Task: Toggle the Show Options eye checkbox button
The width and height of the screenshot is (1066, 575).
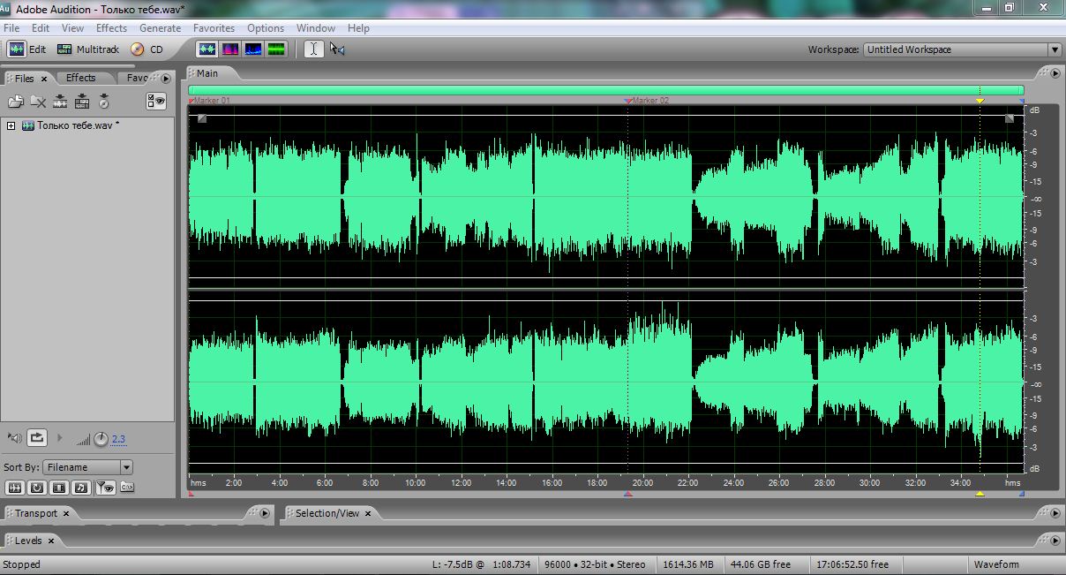Action: pyautogui.click(x=156, y=102)
